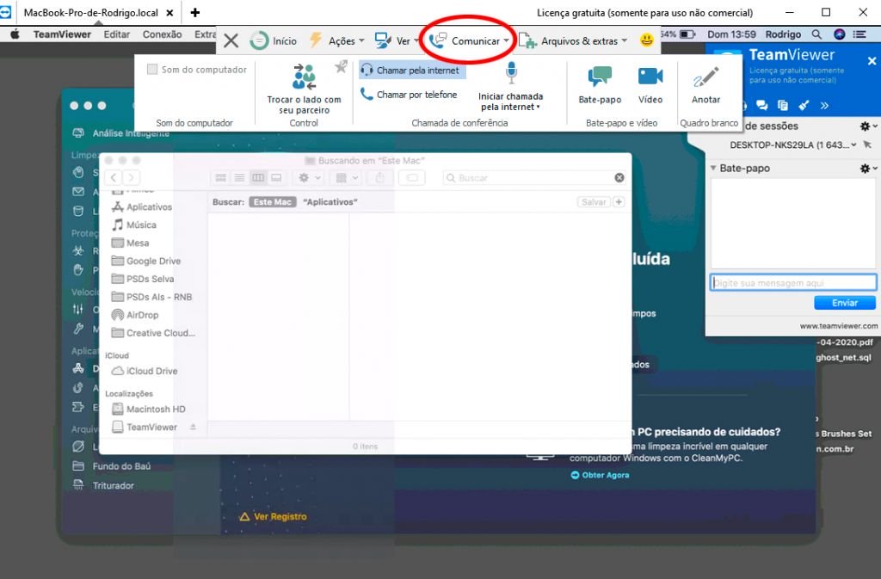Click the pointer icon beside DESKTOP-NKS29LA
The width and height of the screenshot is (881, 579).
[867, 145]
